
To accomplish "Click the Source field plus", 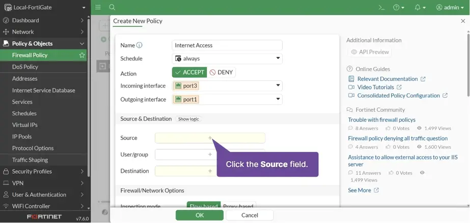I will click(210, 138).
